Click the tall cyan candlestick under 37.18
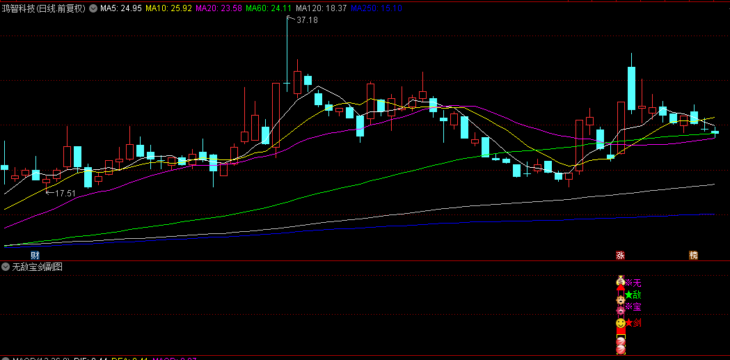This screenshot has height=360, width=730. (287, 55)
